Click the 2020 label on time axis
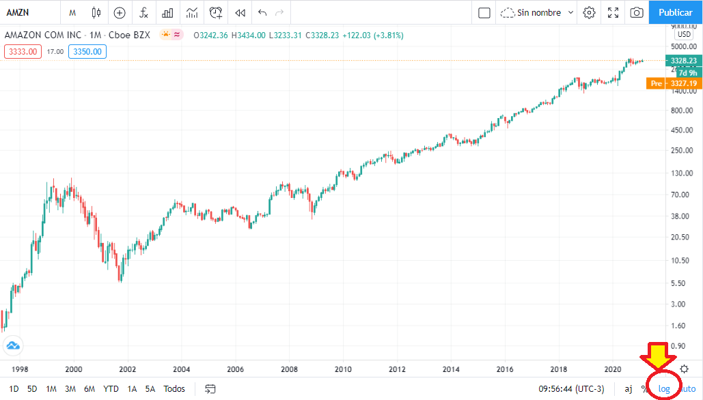The height and width of the screenshot is (400, 703). click(612, 369)
